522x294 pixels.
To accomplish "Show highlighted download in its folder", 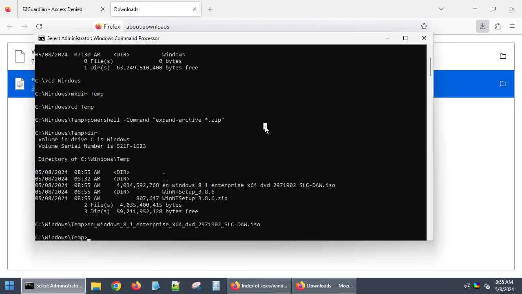I will [x=503, y=84].
